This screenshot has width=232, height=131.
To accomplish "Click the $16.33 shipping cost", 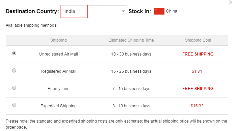I will pos(197,106).
